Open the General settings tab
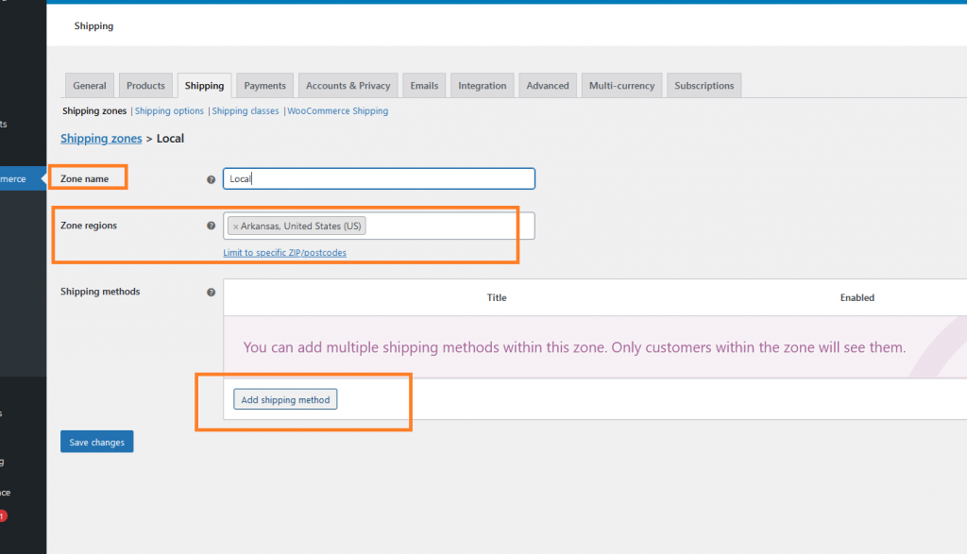This screenshot has height=554, width=967. [90, 86]
